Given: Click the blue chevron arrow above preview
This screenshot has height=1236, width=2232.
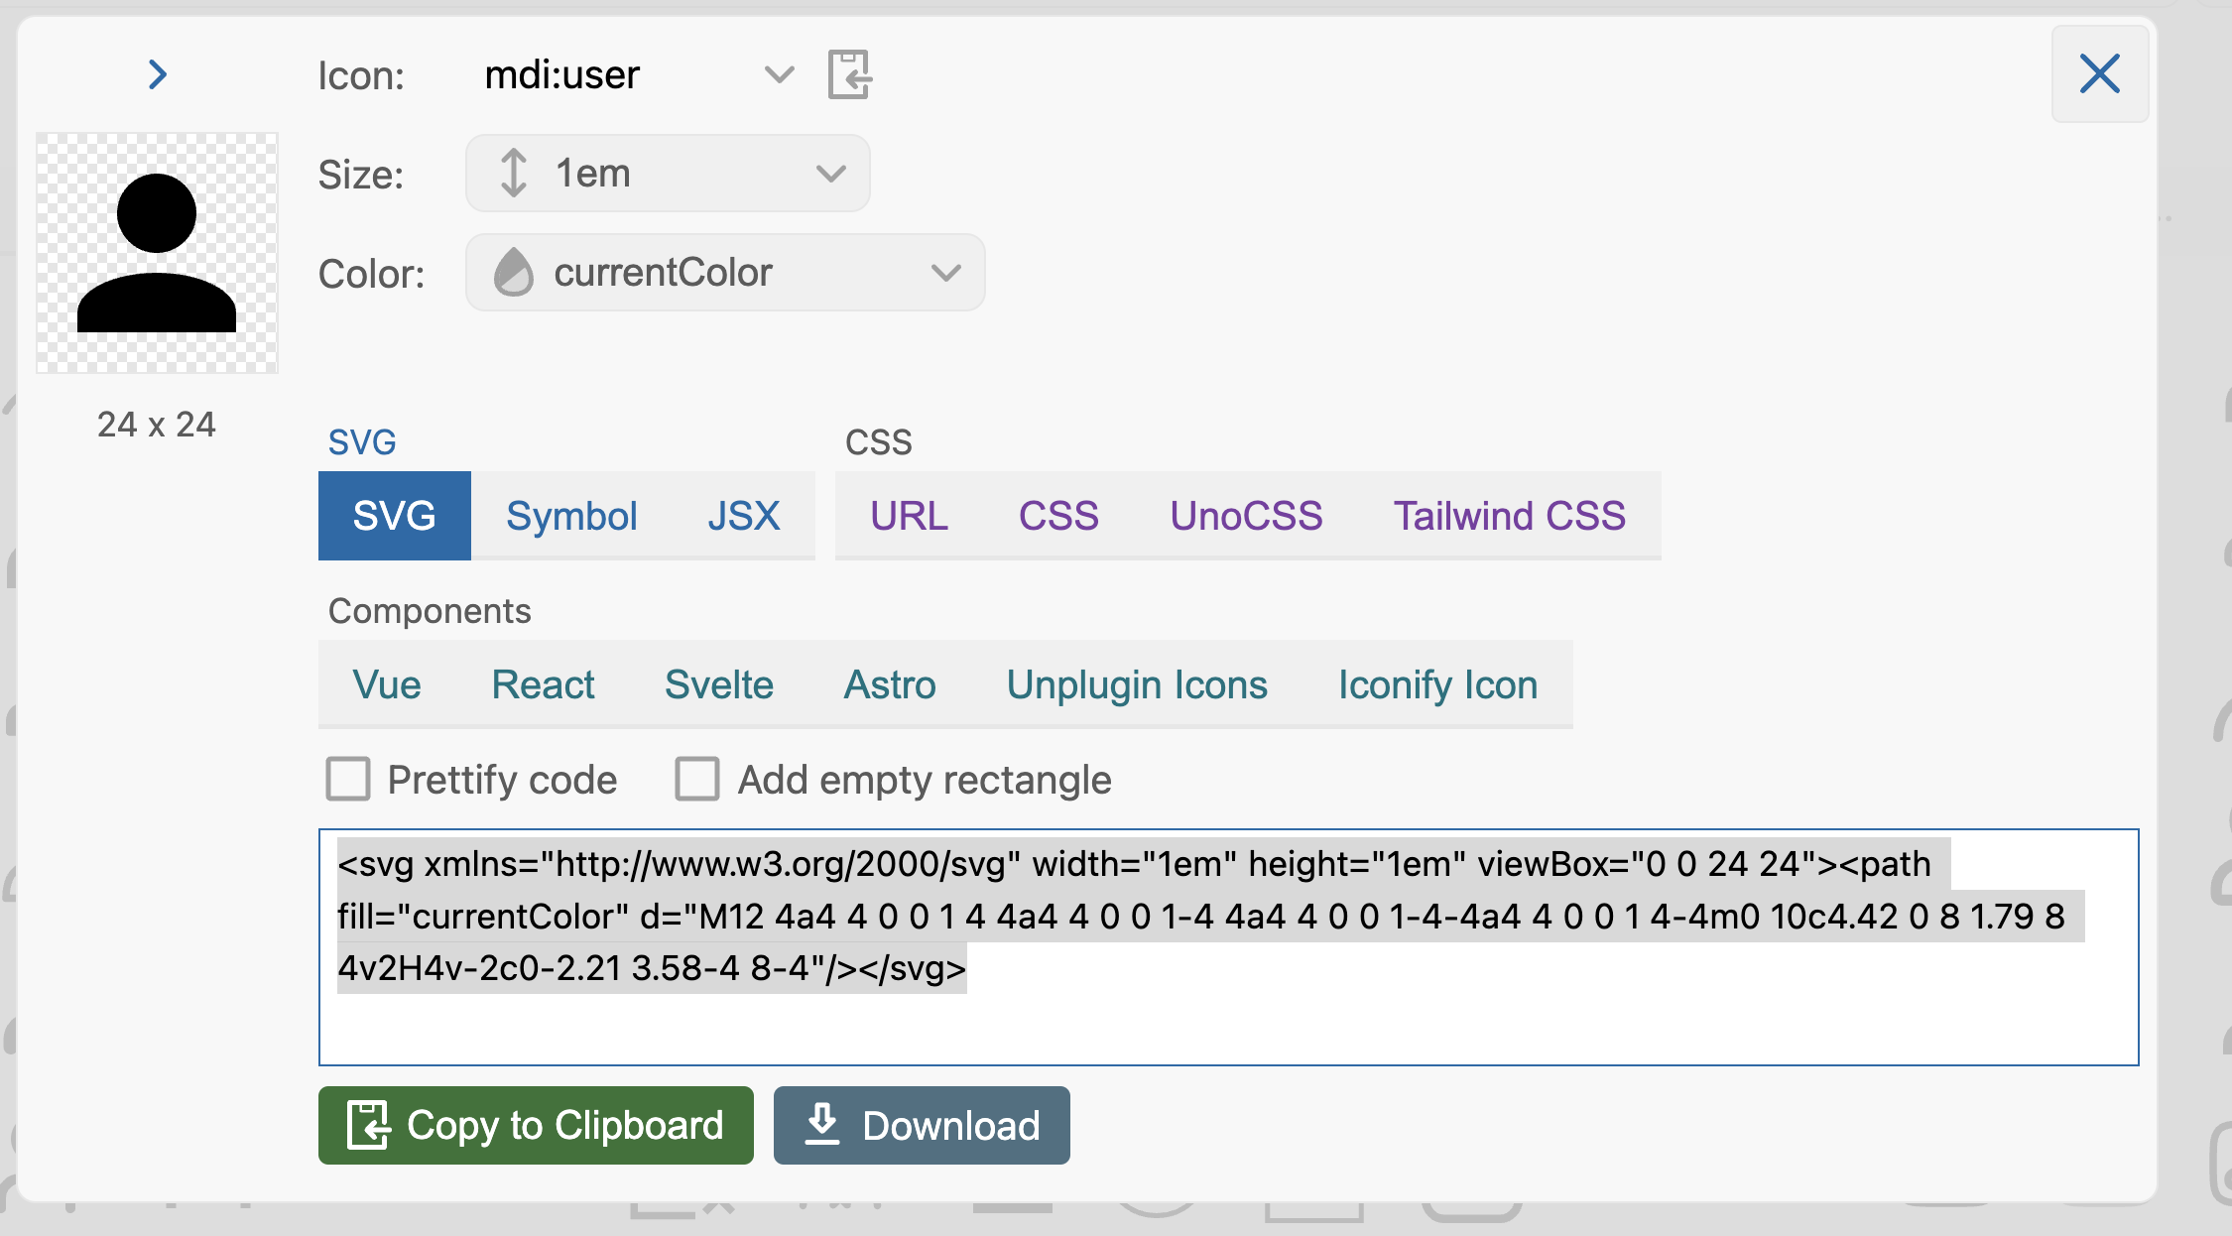Looking at the screenshot, I should (x=157, y=74).
